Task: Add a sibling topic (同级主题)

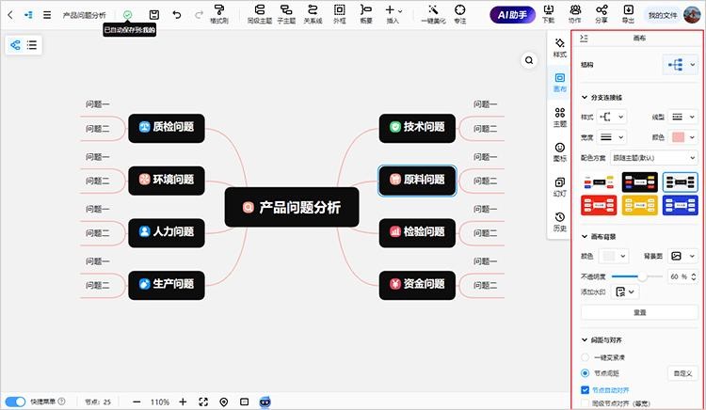Action: tap(259, 13)
